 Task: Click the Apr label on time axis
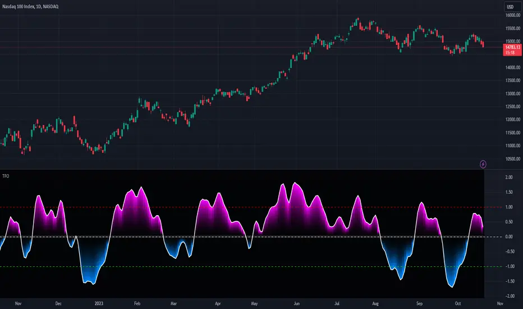[x=217, y=302]
